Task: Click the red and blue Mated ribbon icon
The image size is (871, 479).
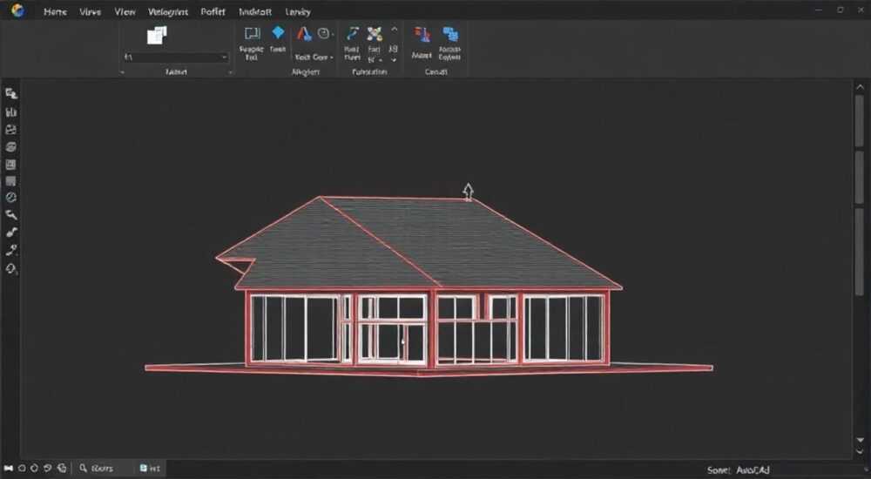Action: (x=422, y=35)
